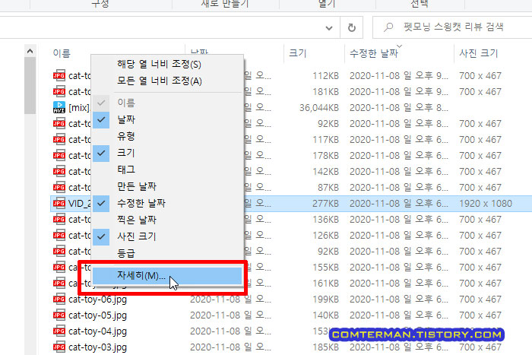Select the file cat-toy-04.jpg
The height and width of the screenshot is (355, 532).
click(x=98, y=331)
